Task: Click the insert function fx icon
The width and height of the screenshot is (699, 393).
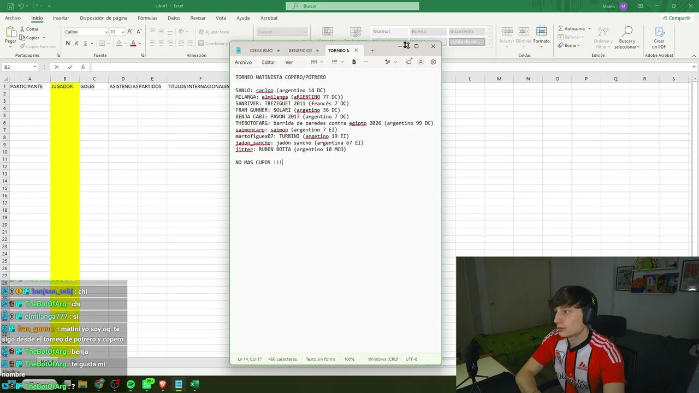Action: point(83,67)
